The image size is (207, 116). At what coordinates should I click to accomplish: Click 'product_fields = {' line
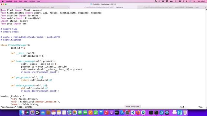coord(12,96)
